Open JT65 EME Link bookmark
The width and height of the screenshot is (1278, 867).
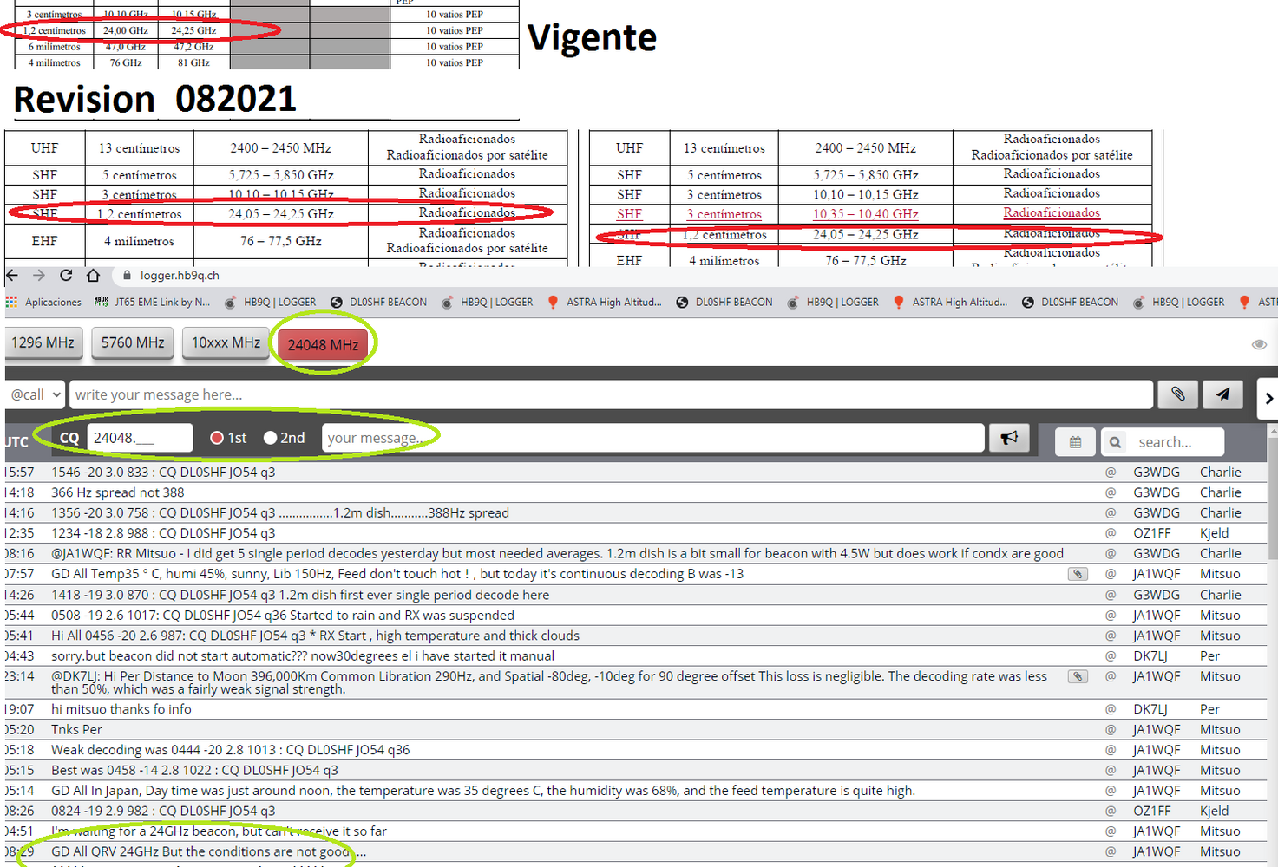click(153, 303)
